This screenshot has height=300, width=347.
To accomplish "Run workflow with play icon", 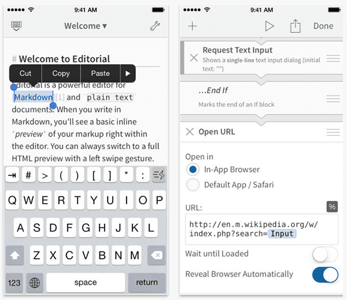I will coord(269,26).
